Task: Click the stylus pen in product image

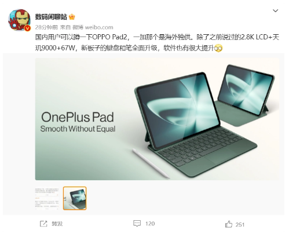Action: click(151, 163)
